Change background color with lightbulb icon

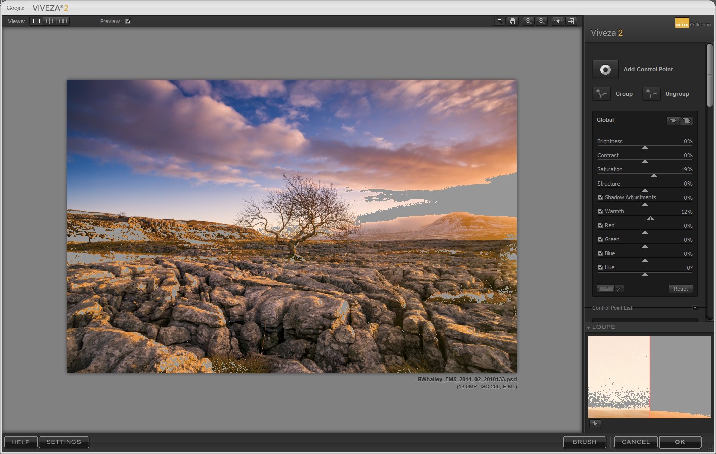coord(558,21)
